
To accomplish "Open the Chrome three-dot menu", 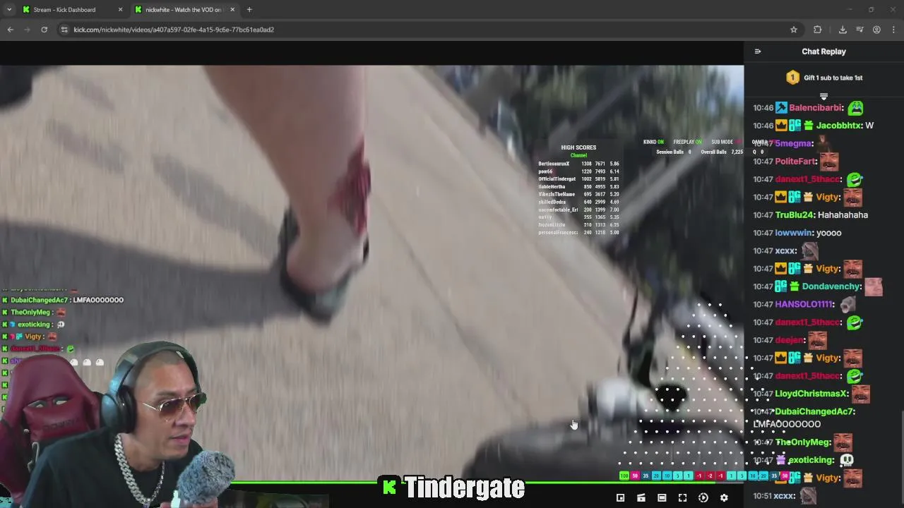I will [x=894, y=30].
